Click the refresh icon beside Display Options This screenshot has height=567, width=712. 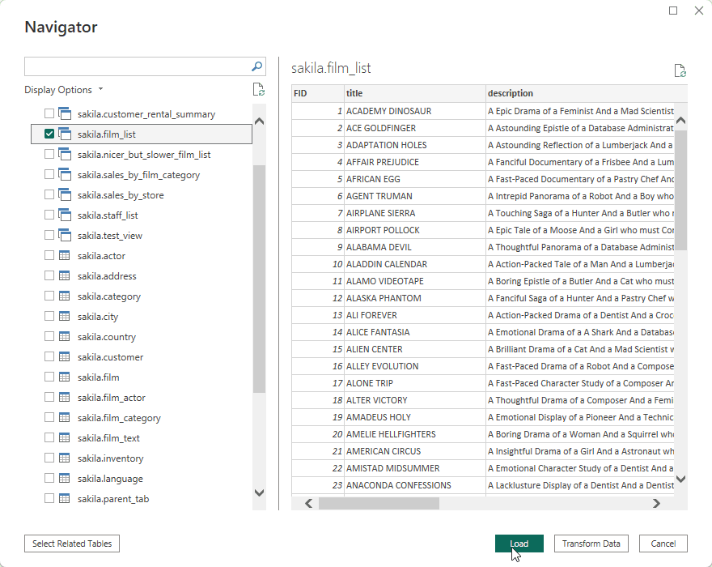pyautogui.click(x=258, y=90)
